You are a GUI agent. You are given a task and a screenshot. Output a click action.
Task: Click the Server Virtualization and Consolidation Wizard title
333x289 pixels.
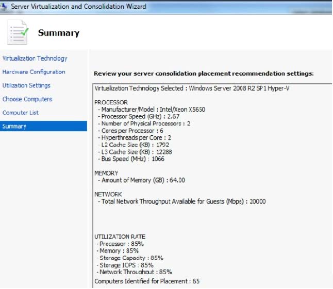[78, 6]
